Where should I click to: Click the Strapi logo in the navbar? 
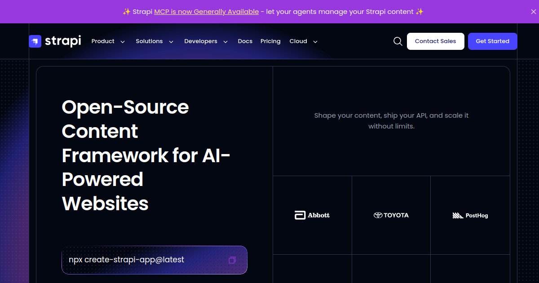[55, 41]
